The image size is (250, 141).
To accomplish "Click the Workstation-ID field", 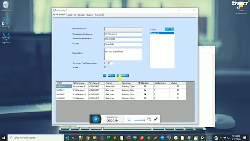I will pyautogui.click(x=123, y=29).
